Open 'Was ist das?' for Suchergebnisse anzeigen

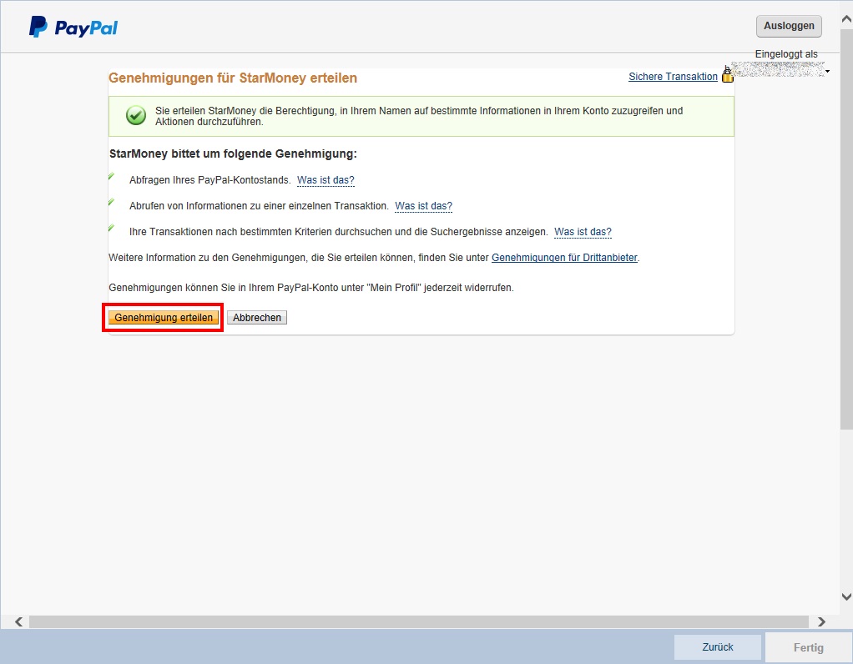(583, 232)
